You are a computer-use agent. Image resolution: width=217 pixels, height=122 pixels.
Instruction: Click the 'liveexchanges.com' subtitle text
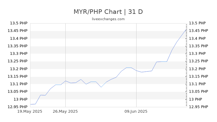point(108,19)
